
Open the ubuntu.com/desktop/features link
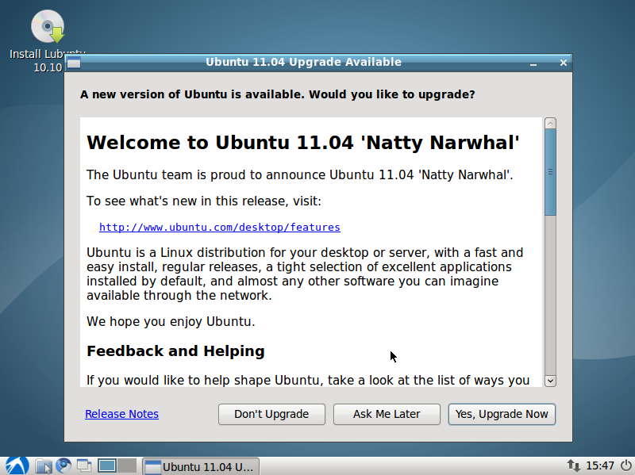(220, 228)
